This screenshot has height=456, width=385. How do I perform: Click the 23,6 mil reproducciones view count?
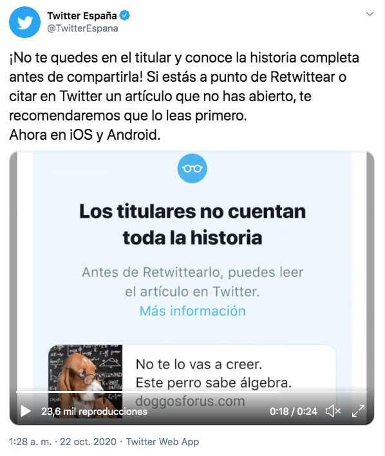(94, 411)
